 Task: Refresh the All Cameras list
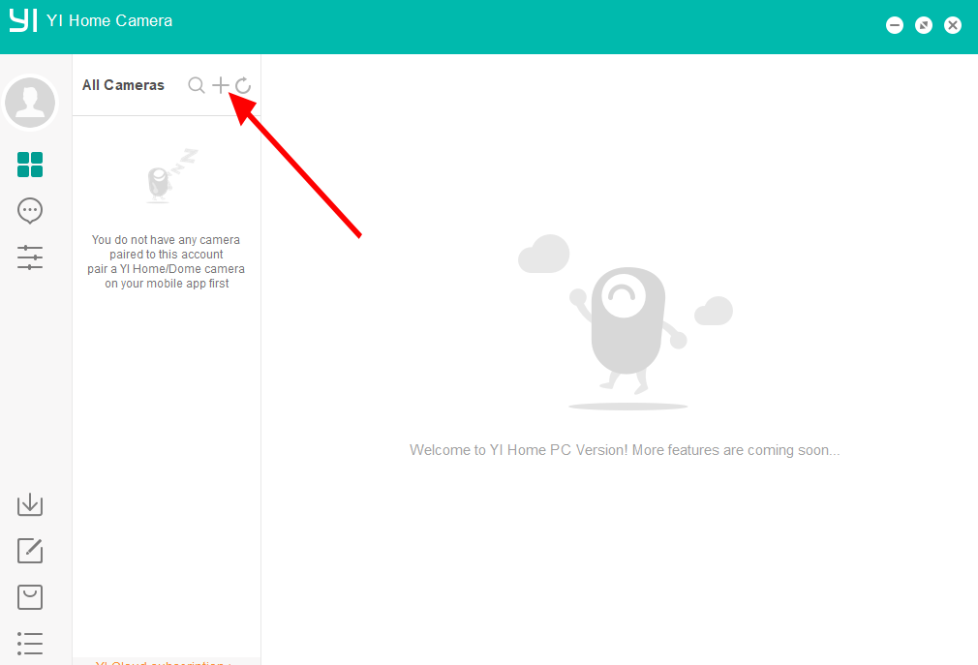point(243,85)
